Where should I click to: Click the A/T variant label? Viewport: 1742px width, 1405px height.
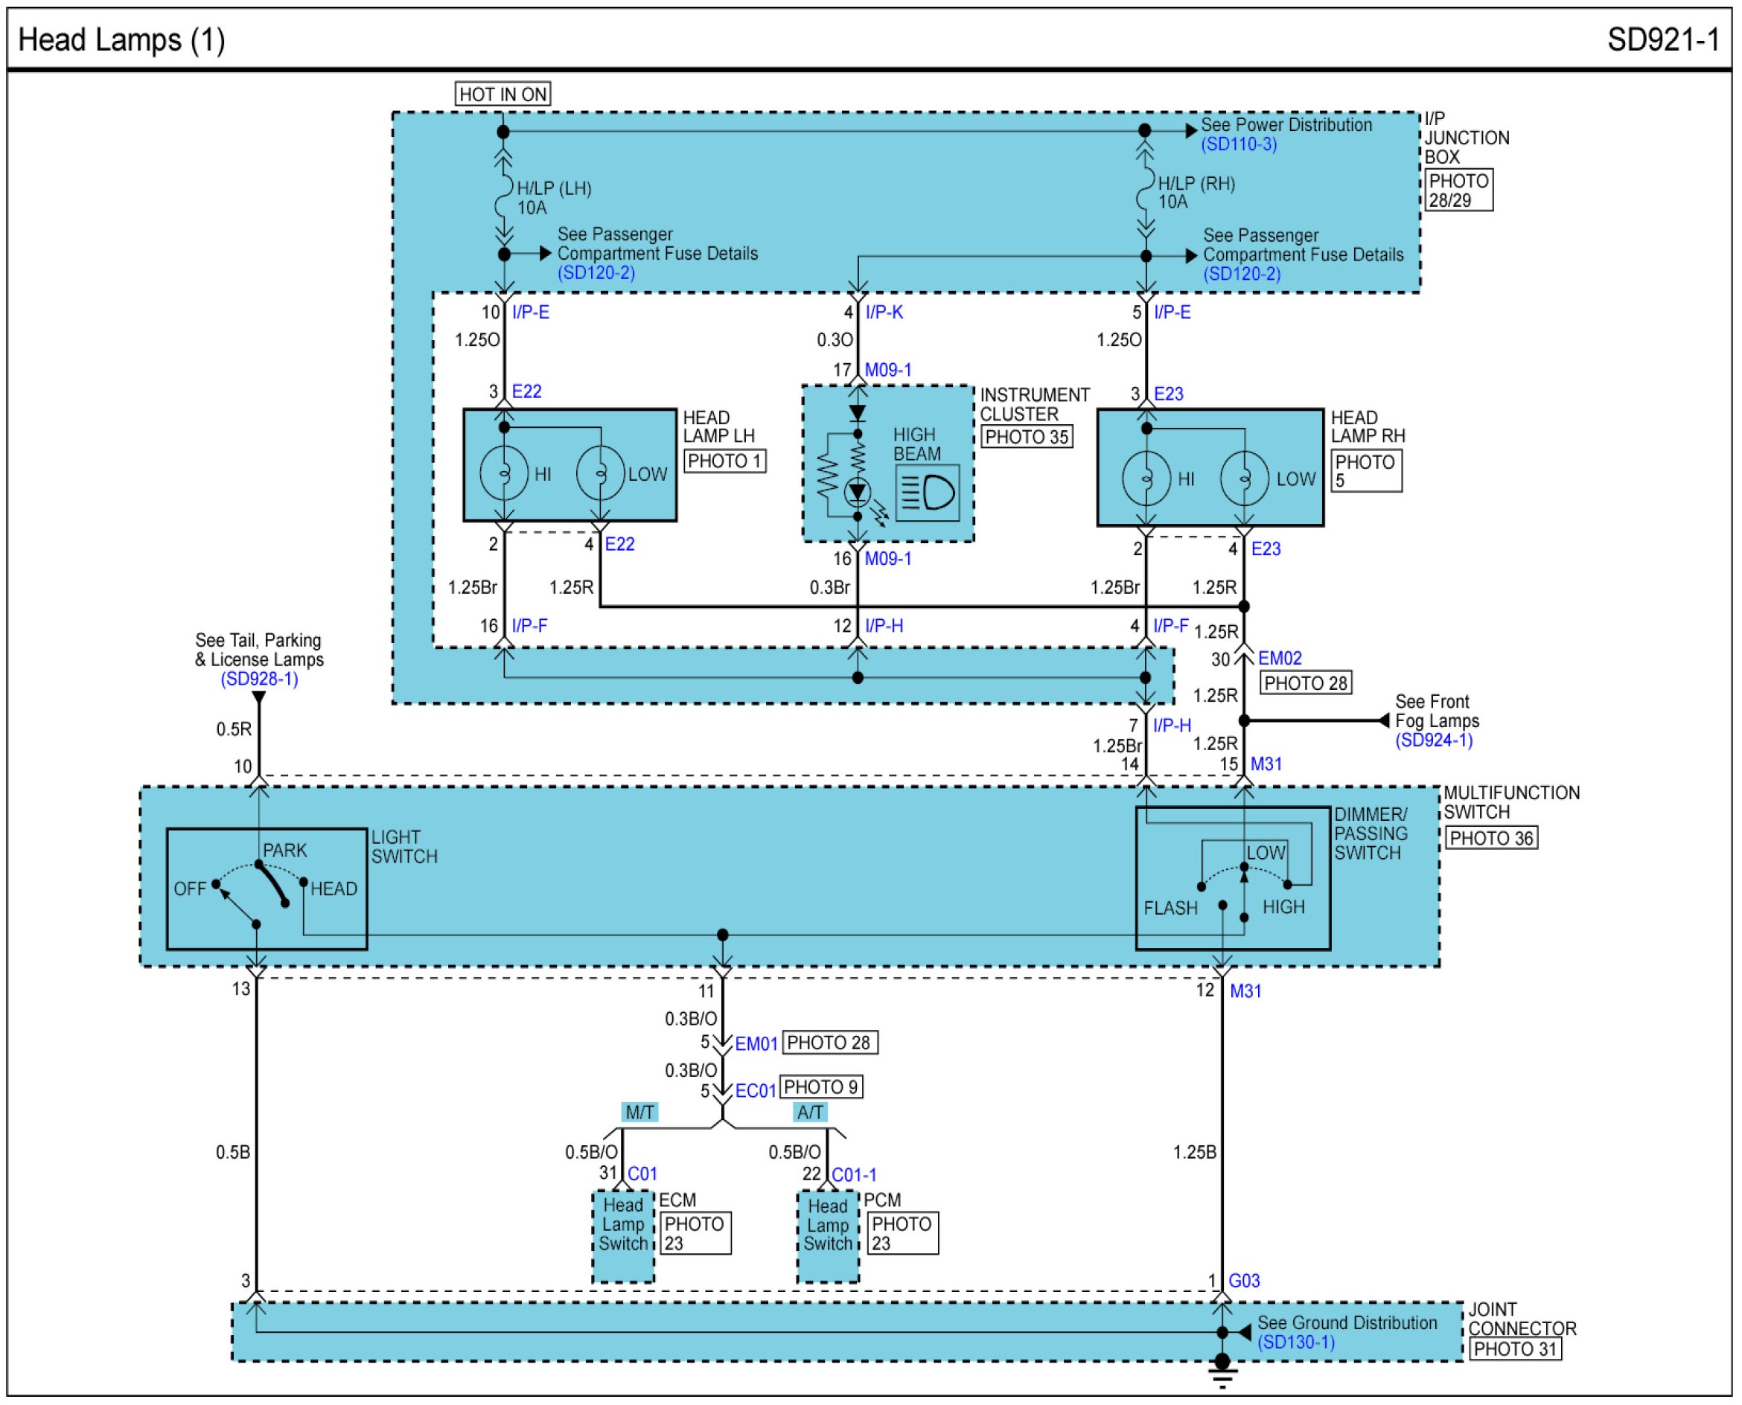[810, 1112]
